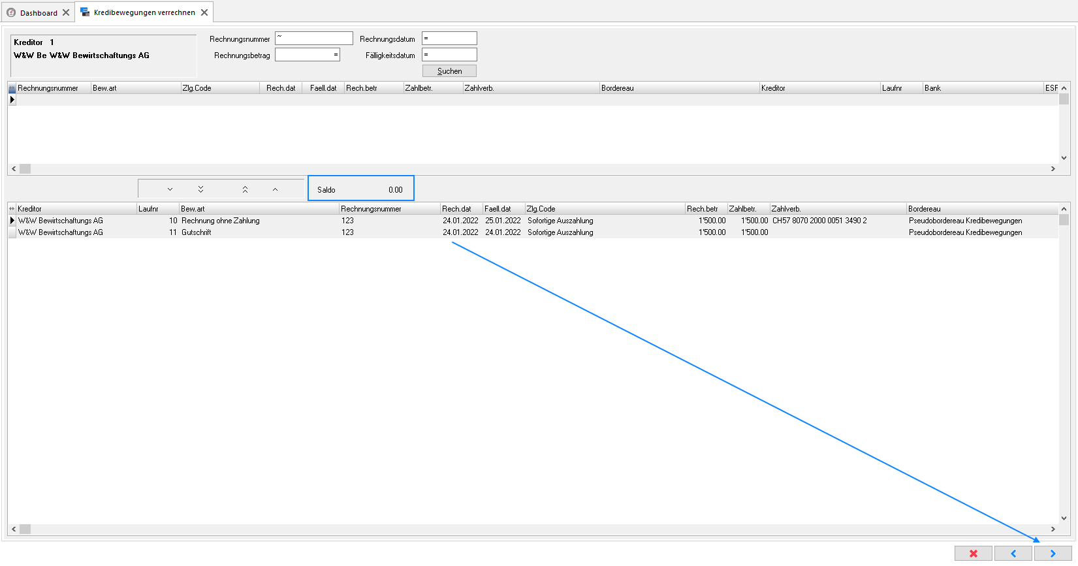Image resolution: width=1078 pixels, height=566 pixels.
Task: Click the Bank column header in upper table
Action: 983,88
